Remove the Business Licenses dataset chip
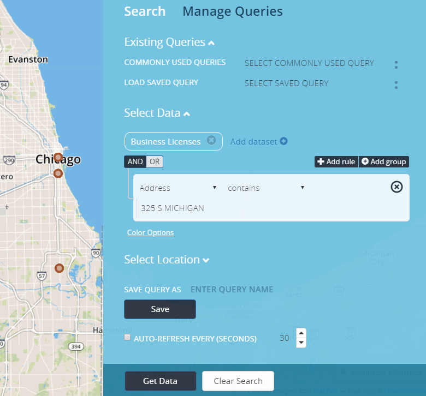 click(x=211, y=141)
